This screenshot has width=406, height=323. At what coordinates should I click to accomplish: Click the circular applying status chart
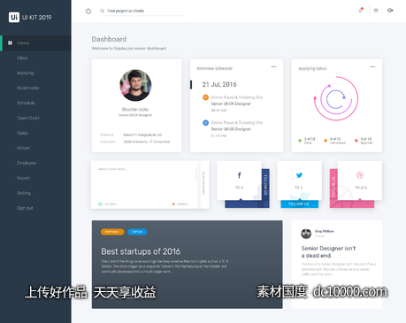click(x=336, y=98)
